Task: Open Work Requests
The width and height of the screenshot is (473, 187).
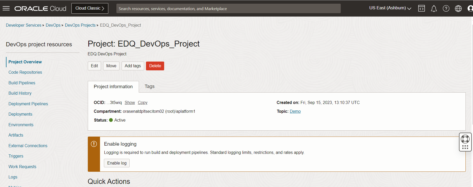Action: coord(22,167)
